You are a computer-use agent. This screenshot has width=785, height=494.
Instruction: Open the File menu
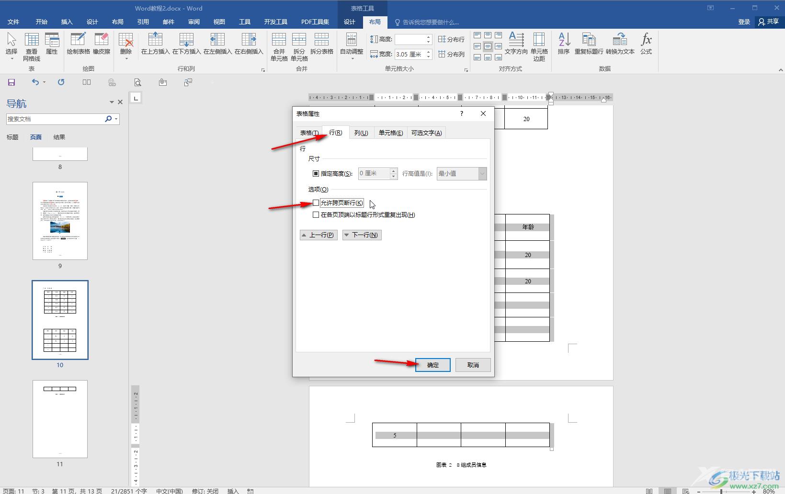pyautogui.click(x=13, y=22)
